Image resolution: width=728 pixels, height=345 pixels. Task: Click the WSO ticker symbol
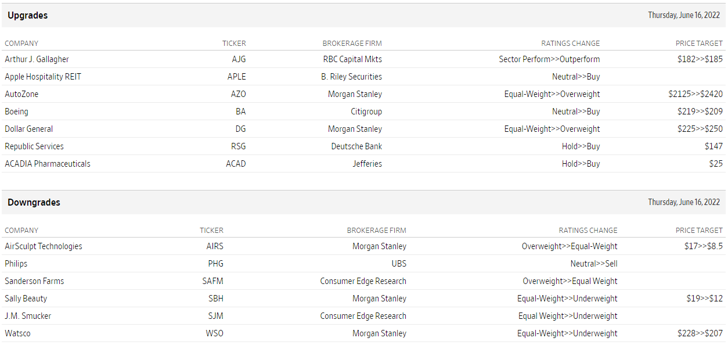tap(214, 333)
